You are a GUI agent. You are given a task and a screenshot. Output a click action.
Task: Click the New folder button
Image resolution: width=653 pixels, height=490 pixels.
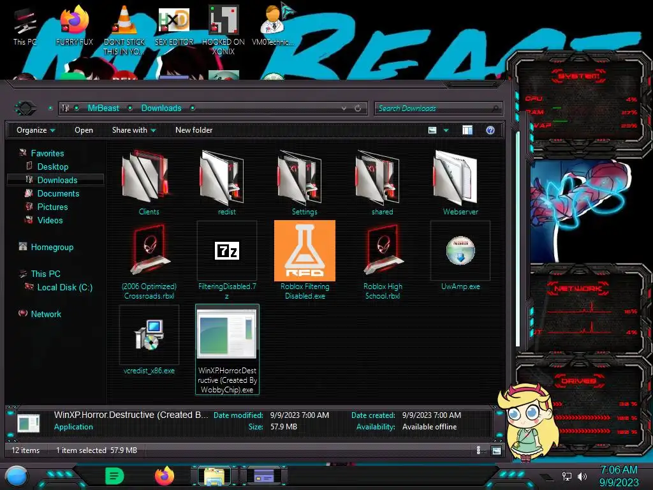pos(194,130)
